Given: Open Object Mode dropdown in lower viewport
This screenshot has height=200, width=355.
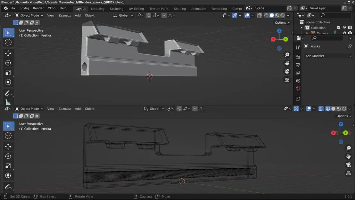Looking at the screenshot, I should [x=29, y=109].
